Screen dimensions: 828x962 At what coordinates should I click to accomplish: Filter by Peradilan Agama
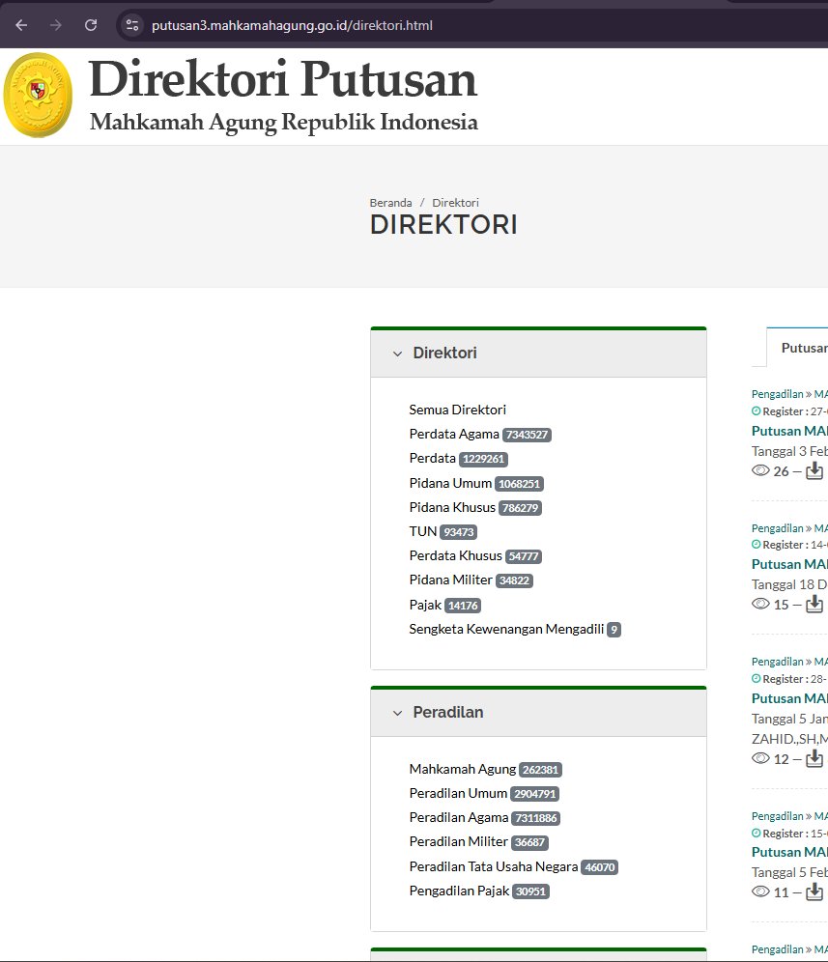pyautogui.click(x=459, y=817)
